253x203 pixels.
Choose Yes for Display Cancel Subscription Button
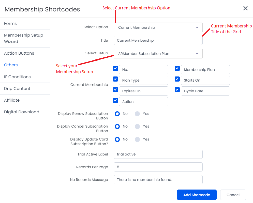tap(137, 127)
